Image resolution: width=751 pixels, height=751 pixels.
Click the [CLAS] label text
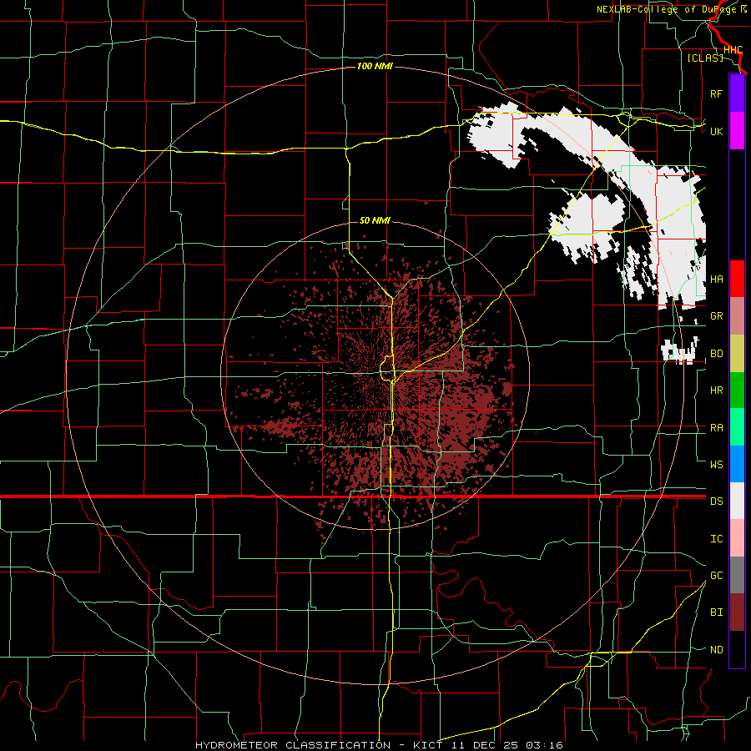pos(705,58)
